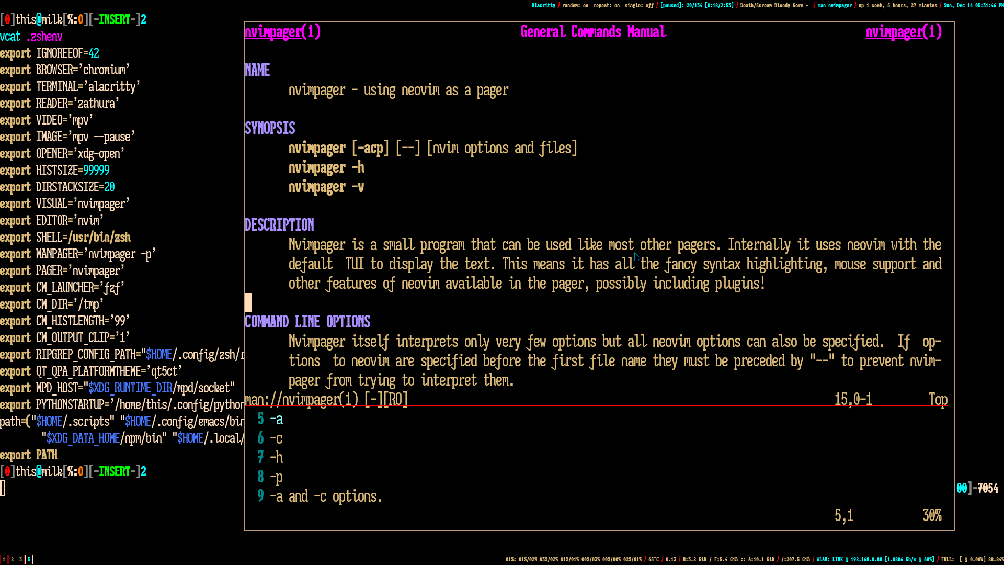
Task: Switch to workspace 2 indicator
Action: (x=12, y=559)
